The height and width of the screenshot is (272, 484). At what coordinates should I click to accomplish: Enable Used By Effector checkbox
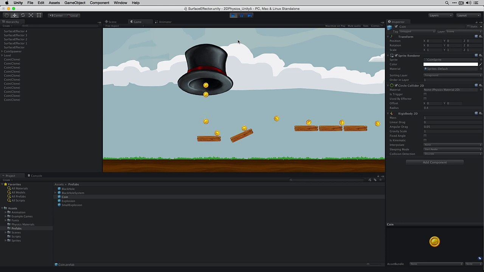coord(425,99)
